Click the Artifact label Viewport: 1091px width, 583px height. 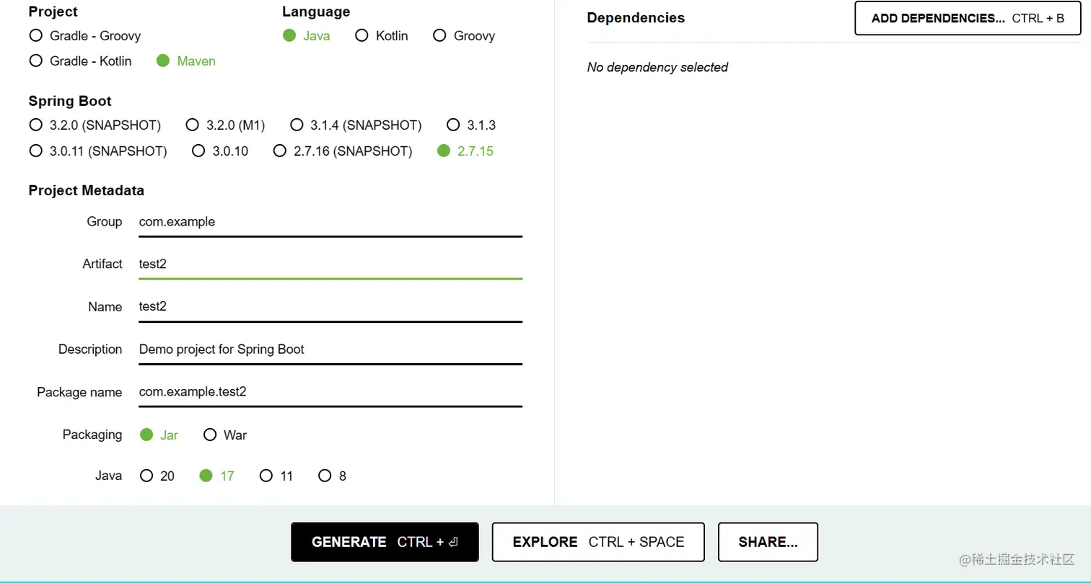point(102,264)
